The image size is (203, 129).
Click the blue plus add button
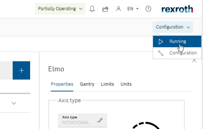point(21,70)
